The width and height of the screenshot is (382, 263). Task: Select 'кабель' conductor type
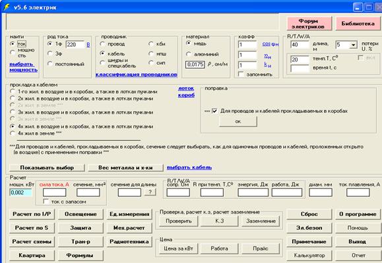(x=102, y=53)
